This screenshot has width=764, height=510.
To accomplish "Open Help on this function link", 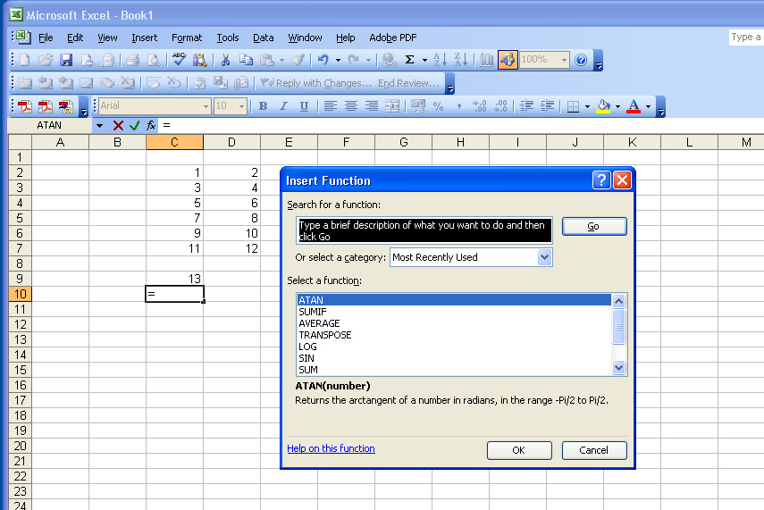I will point(331,448).
